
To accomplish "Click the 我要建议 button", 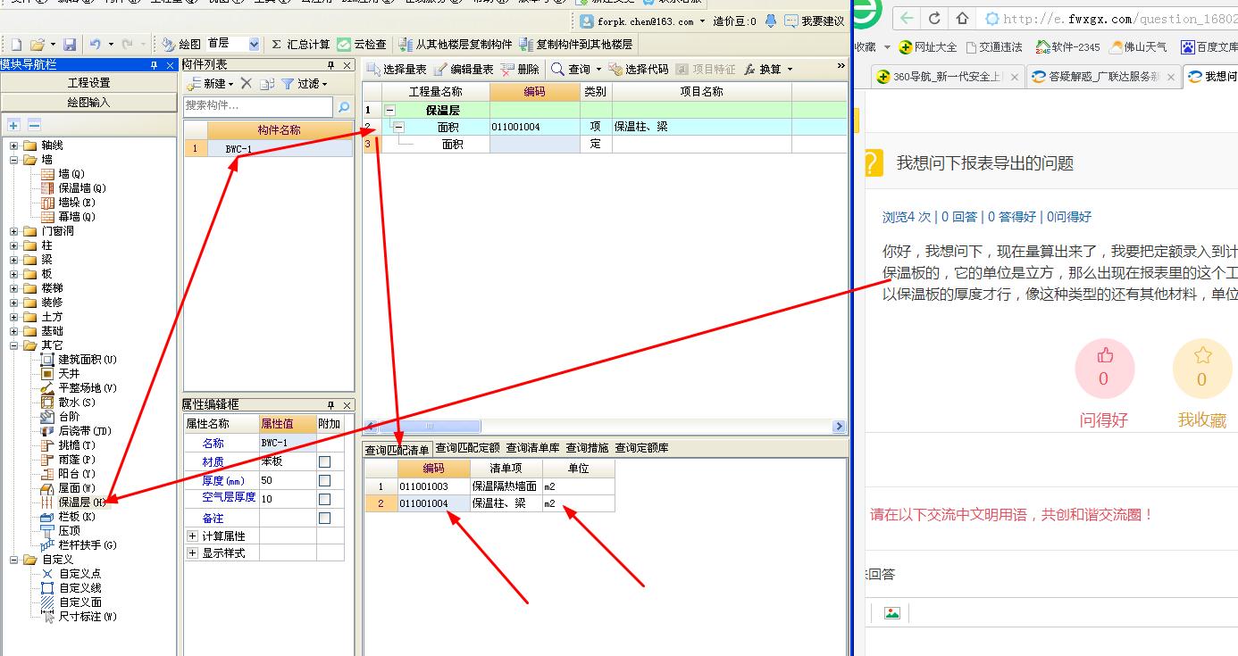I will click(815, 21).
